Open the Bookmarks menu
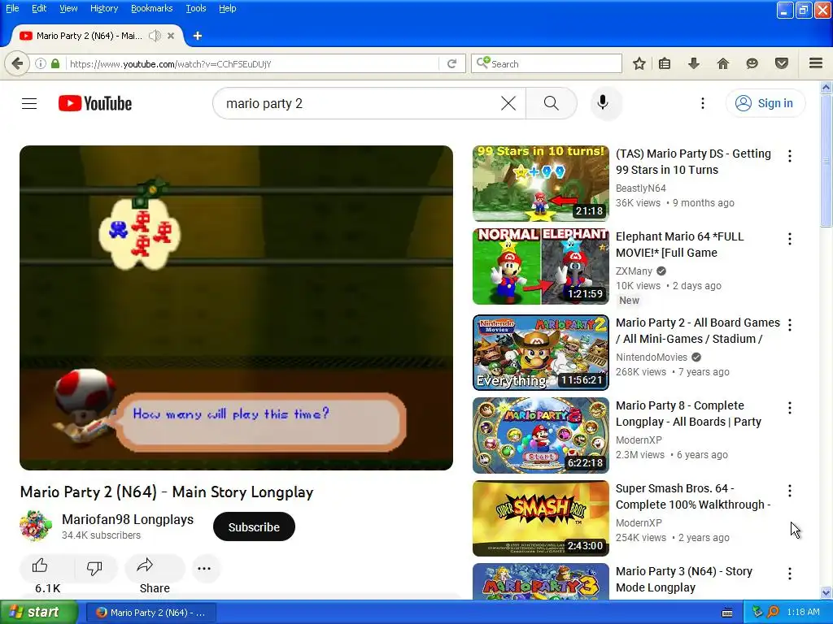The height and width of the screenshot is (624, 833). pos(151,8)
